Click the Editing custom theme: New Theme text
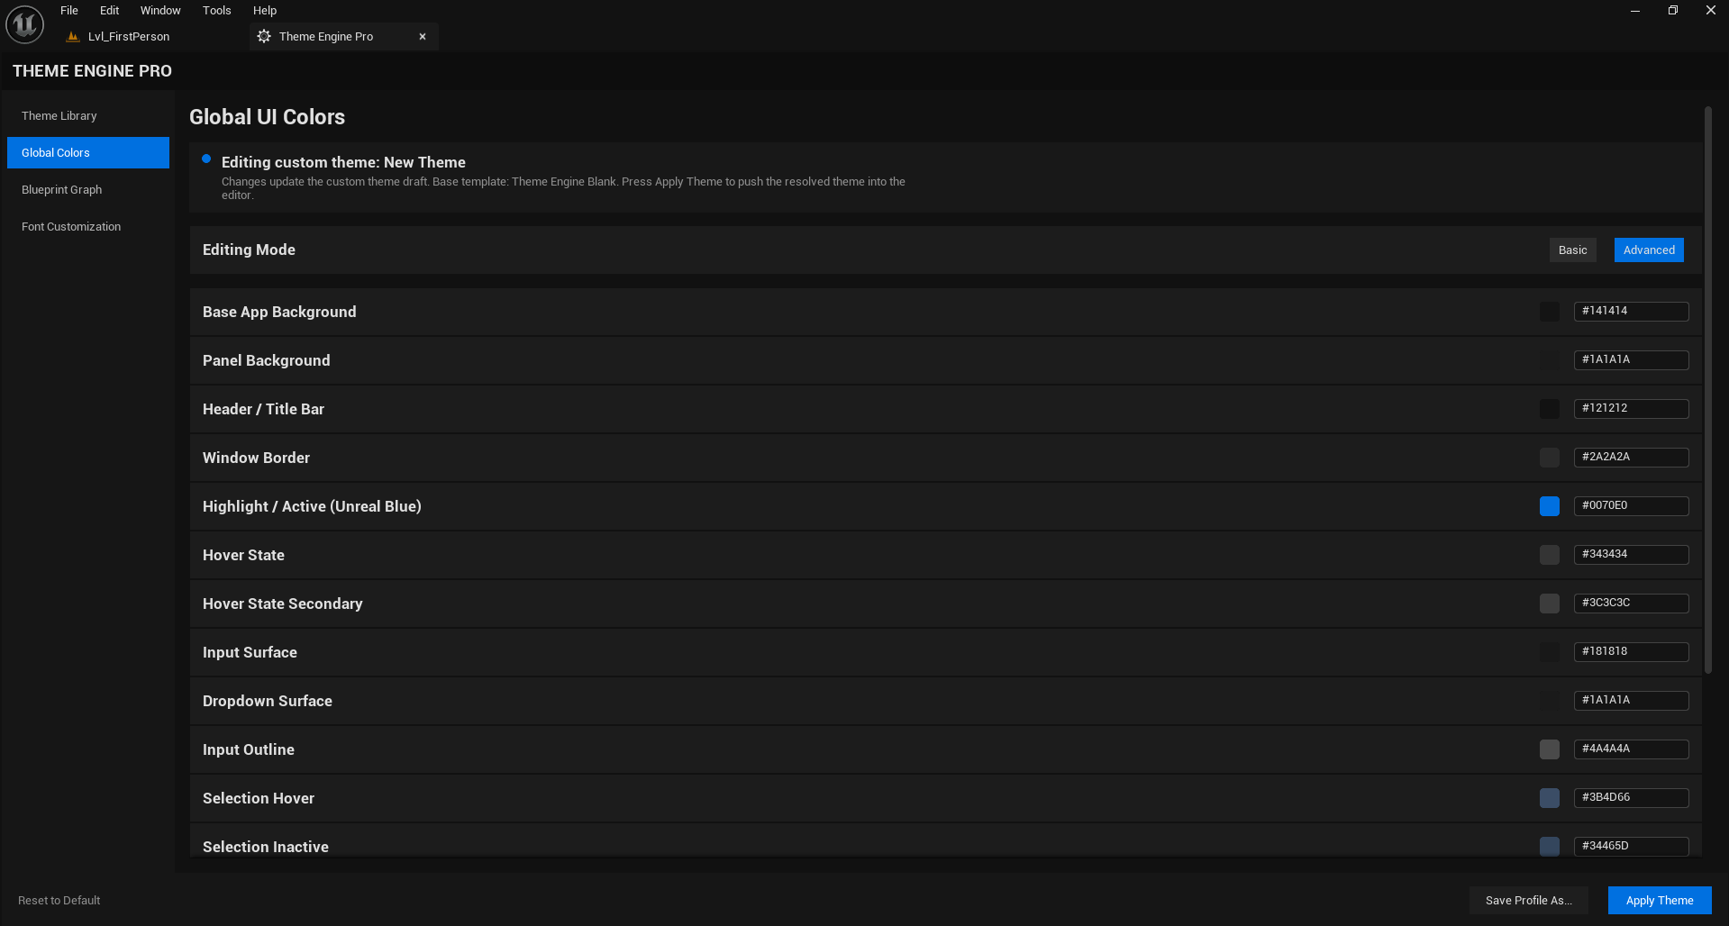This screenshot has width=1729, height=926. (x=343, y=162)
